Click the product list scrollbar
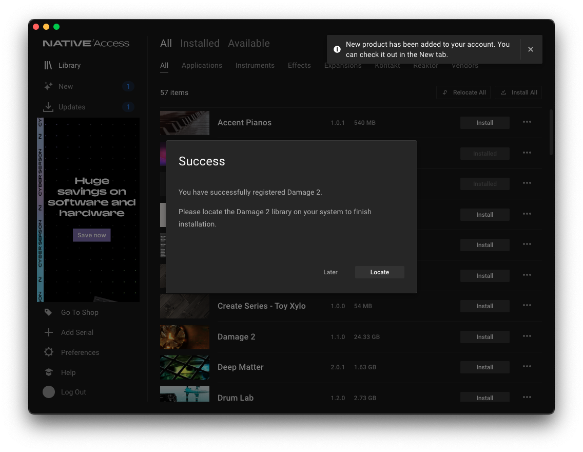 [x=551, y=132]
